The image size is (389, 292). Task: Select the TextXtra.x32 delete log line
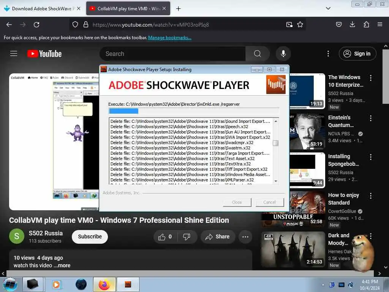coord(180,164)
